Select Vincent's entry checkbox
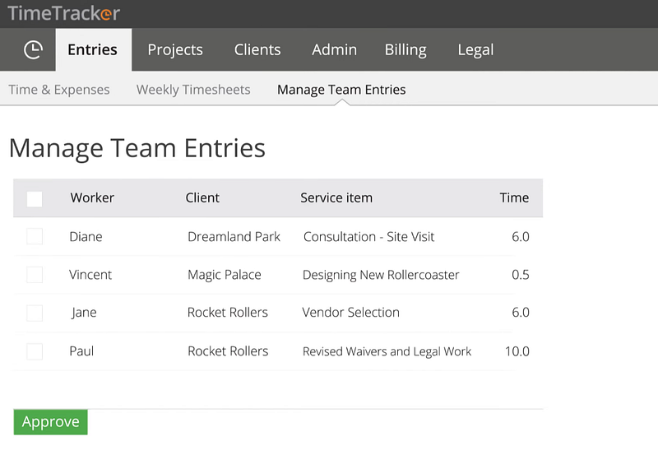Screen dimensions: 658x455 [x=35, y=275]
